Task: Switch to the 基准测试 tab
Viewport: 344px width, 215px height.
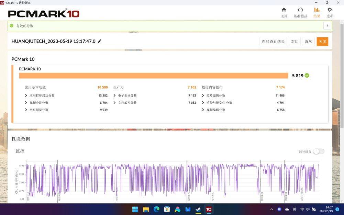Action: coord(300,12)
